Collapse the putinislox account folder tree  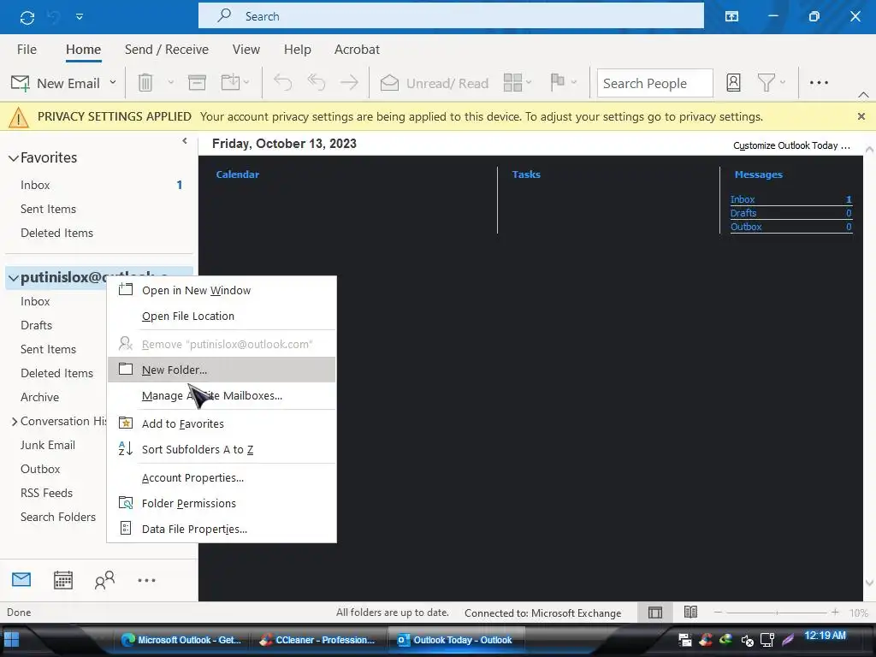14,278
